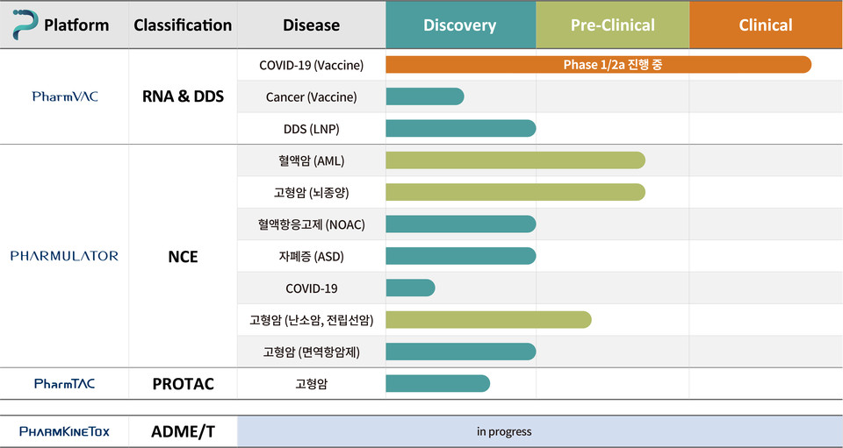Click the 혈액암 (AML) green progress bar
843x448 pixels.
(515, 160)
